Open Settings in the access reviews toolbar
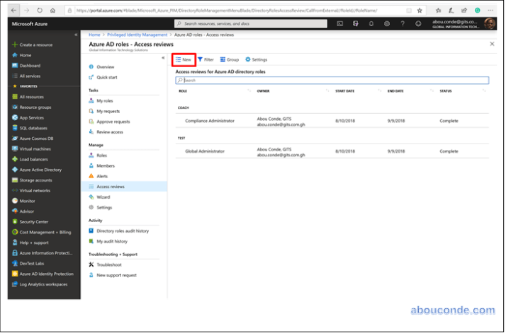Screen dimensions: 506x333 (x=257, y=59)
